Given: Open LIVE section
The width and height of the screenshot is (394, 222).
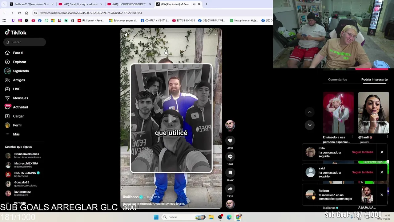Looking at the screenshot, I should tap(12, 89).
